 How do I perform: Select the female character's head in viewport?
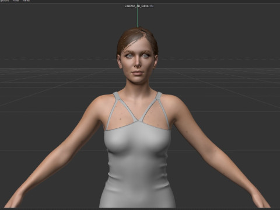pos(138,57)
